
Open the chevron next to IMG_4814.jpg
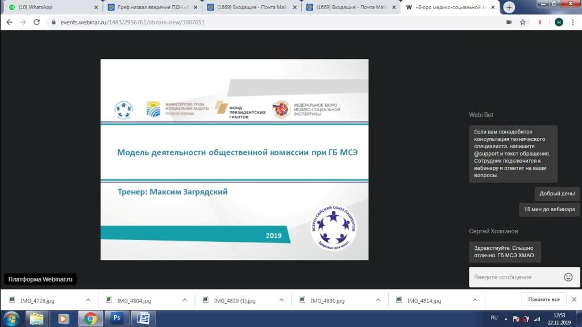pyautogui.click(x=475, y=300)
